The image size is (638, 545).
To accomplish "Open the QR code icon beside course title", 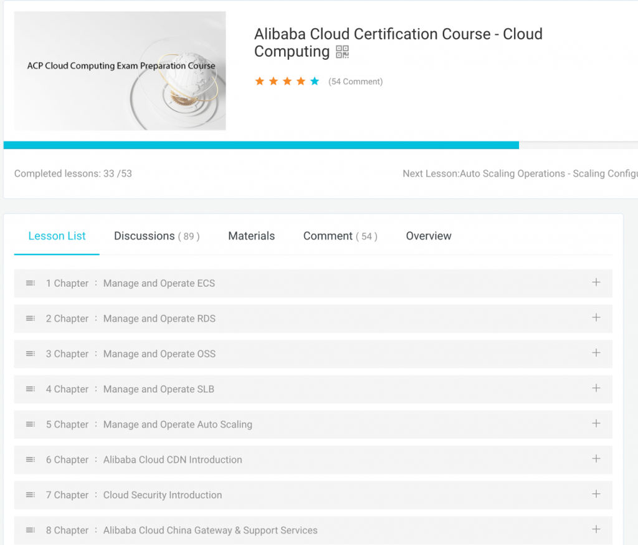I will (342, 52).
